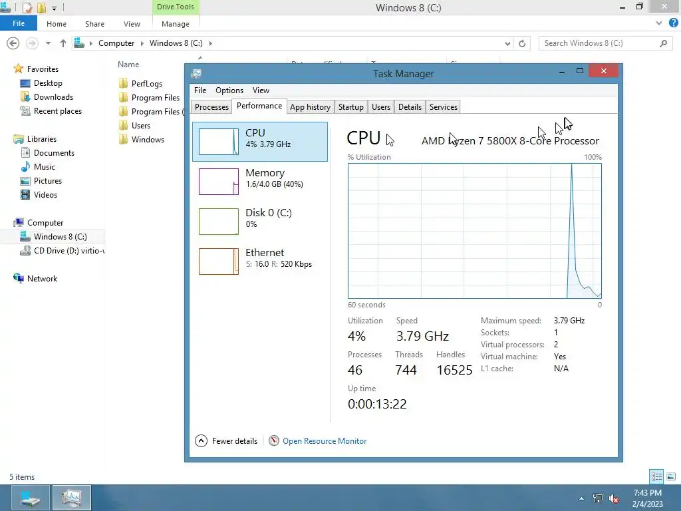
Task: Select Network in navigation pane
Action: click(42, 279)
